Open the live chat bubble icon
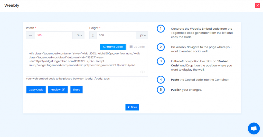Screen dimensions: 263x137 [254, 129]
